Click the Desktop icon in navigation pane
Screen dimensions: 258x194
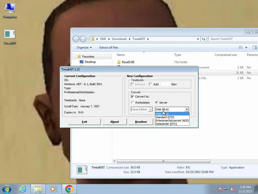81,62
